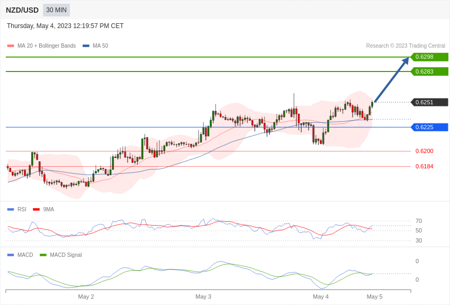The image size is (450, 305).
Task: Click the 0.6225 pivot price tag
Action: 430,127
